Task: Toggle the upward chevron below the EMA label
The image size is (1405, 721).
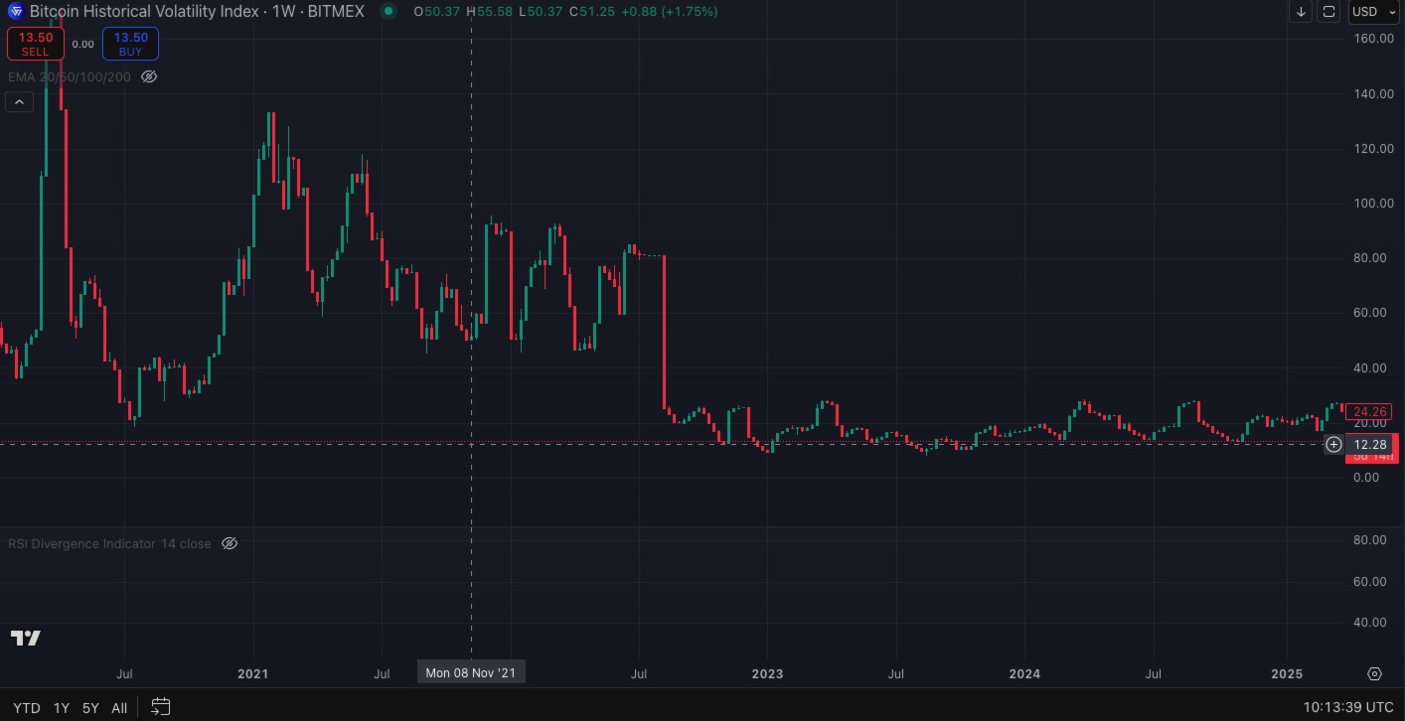Action: tap(19, 101)
